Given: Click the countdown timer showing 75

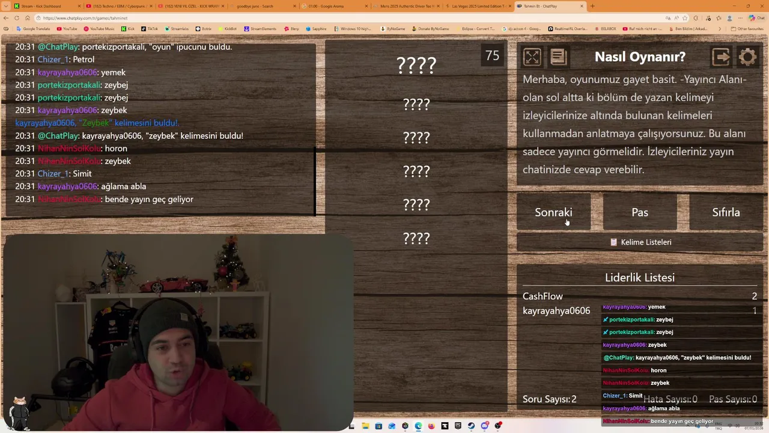Looking at the screenshot, I should (x=492, y=56).
